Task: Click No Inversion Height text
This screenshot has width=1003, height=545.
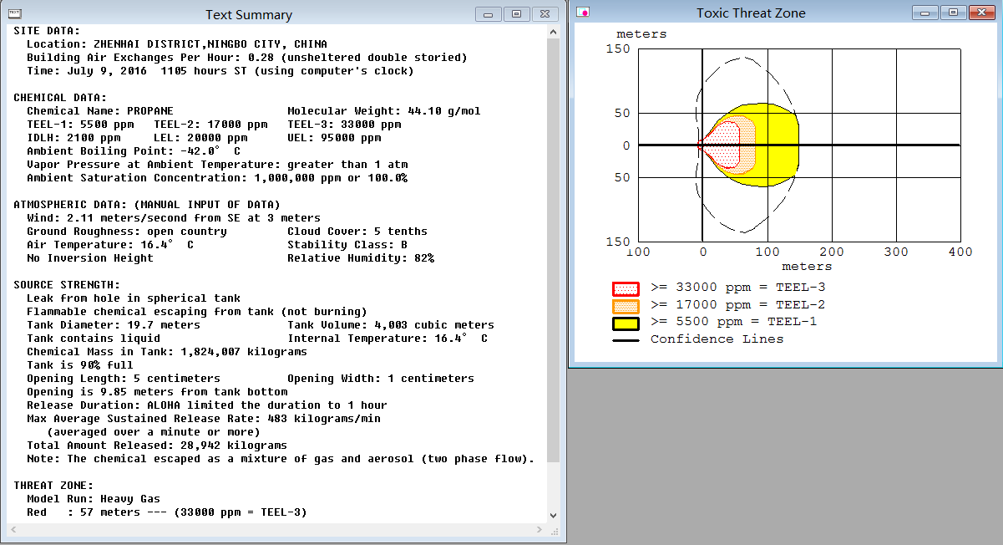Action: coord(90,258)
